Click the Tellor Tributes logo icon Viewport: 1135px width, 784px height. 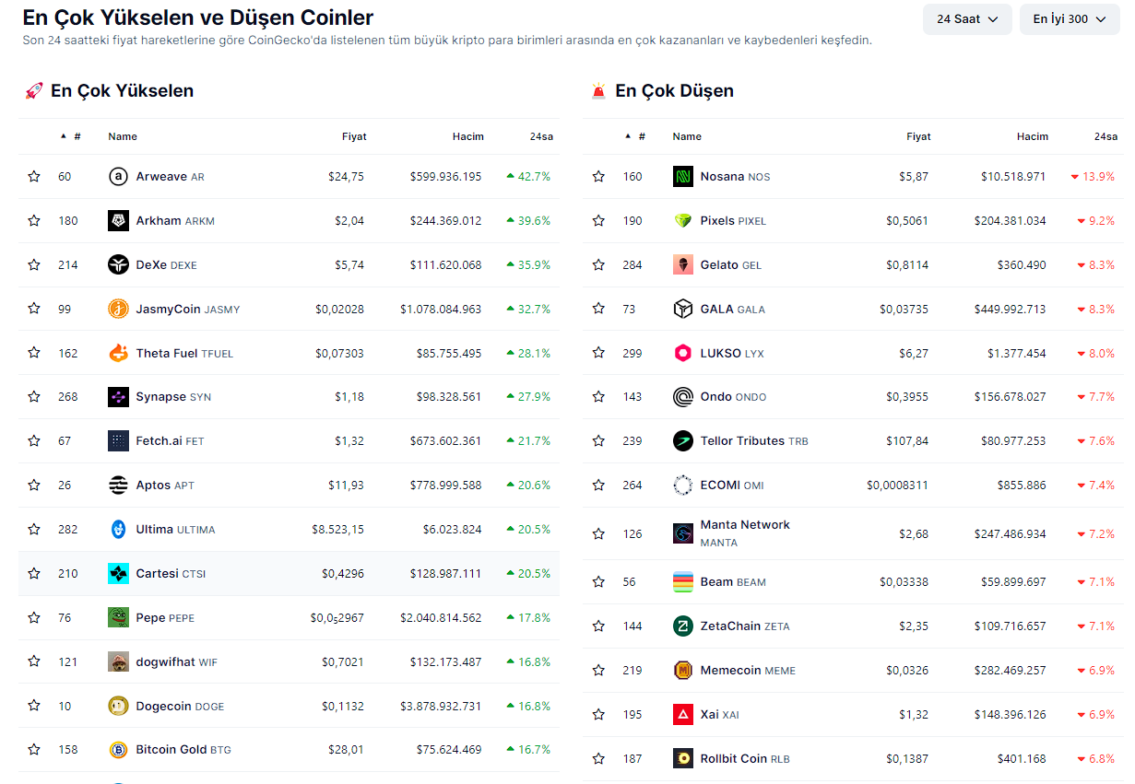[x=682, y=440]
